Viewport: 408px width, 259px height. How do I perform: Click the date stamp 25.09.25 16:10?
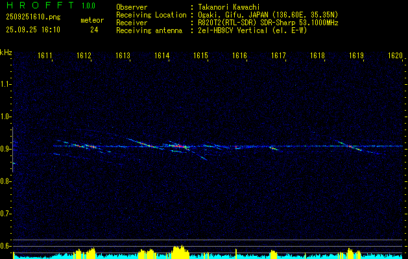tap(33, 30)
